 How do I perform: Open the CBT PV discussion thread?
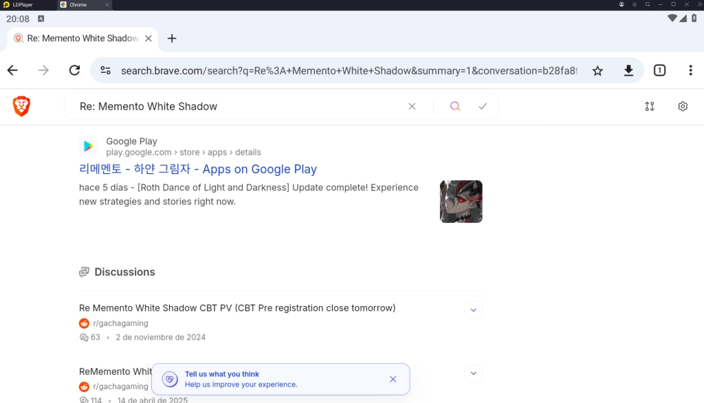coord(237,308)
